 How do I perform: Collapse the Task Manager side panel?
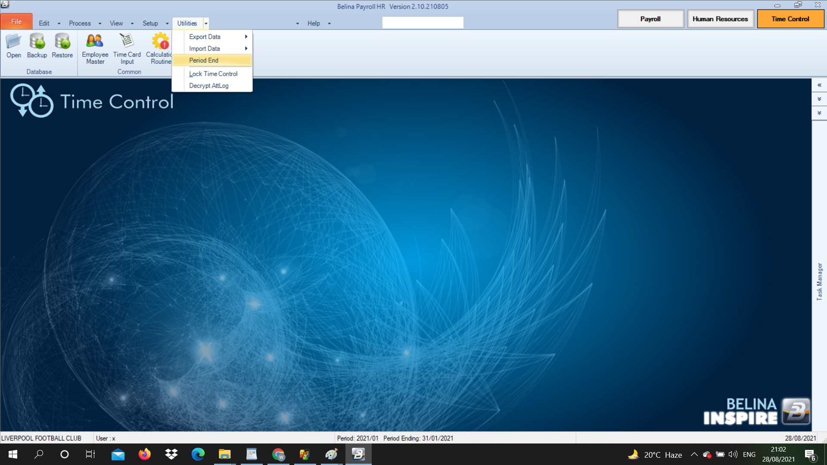[x=819, y=85]
